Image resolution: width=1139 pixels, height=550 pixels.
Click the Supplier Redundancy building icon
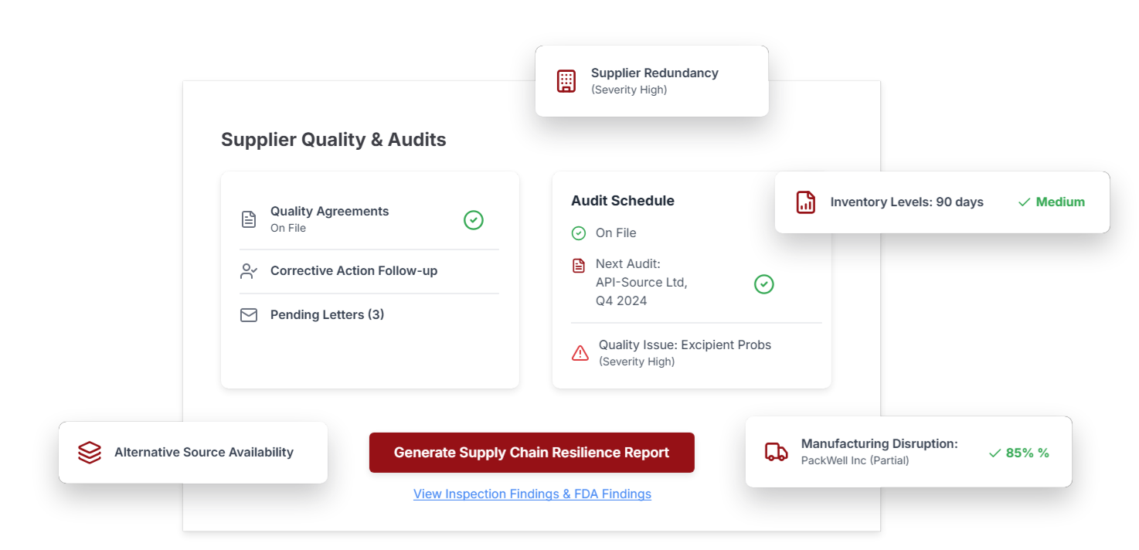click(566, 80)
